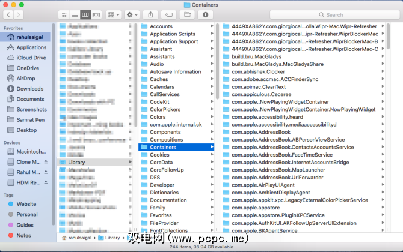This screenshot has height=252, width=403.
Task: Expand com.apple.AirPlayUIAgent arrow
Action: point(383,185)
